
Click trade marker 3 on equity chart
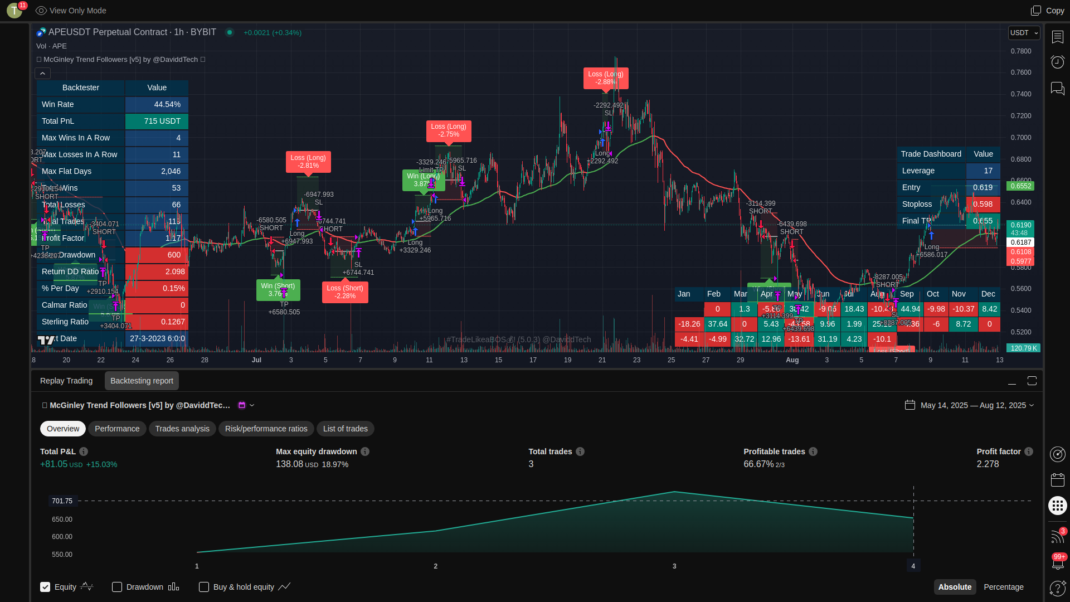[674, 566]
